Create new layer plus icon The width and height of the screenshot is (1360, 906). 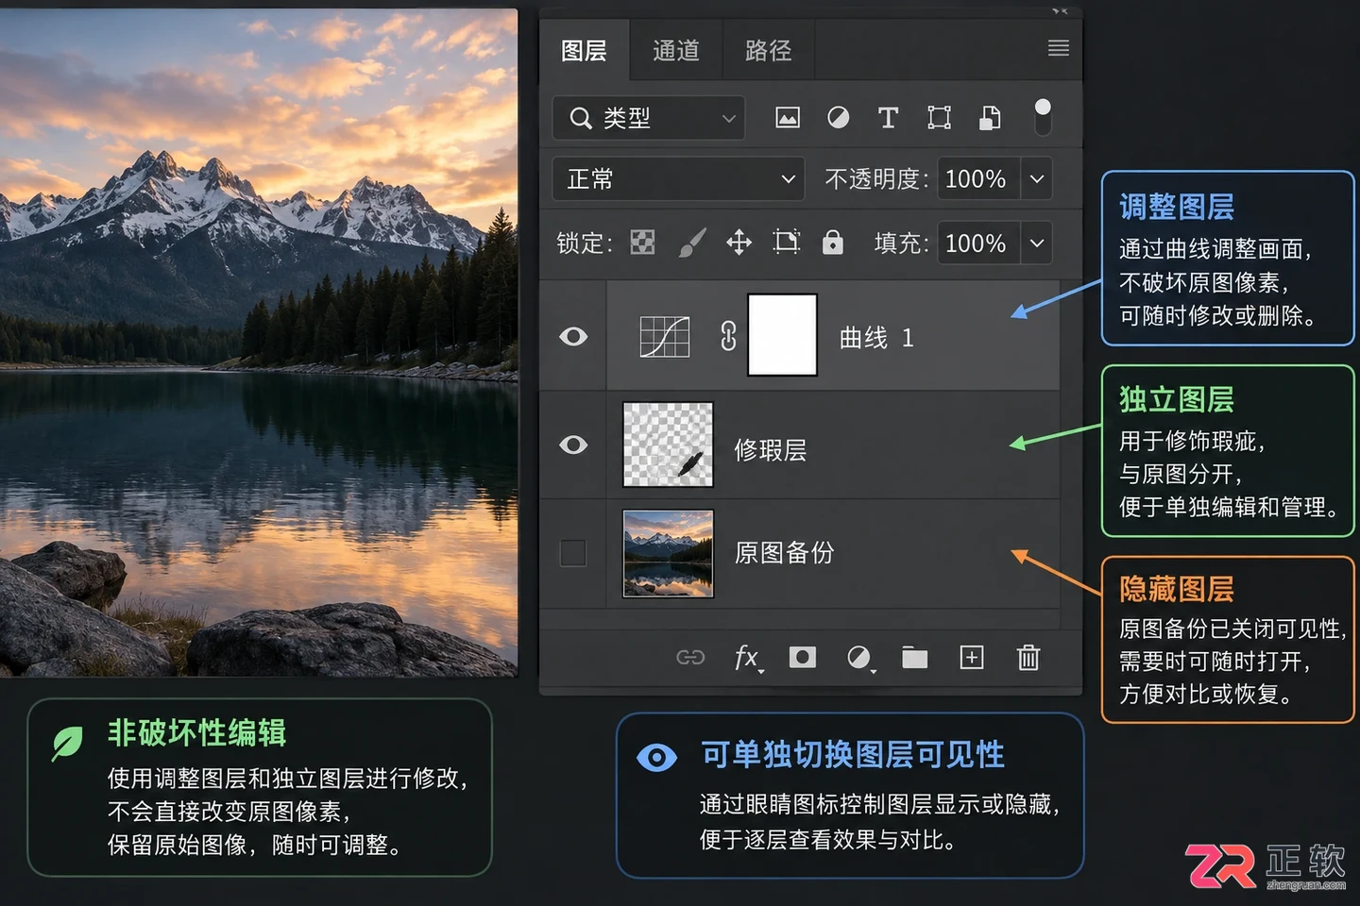(x=972, y=657)
